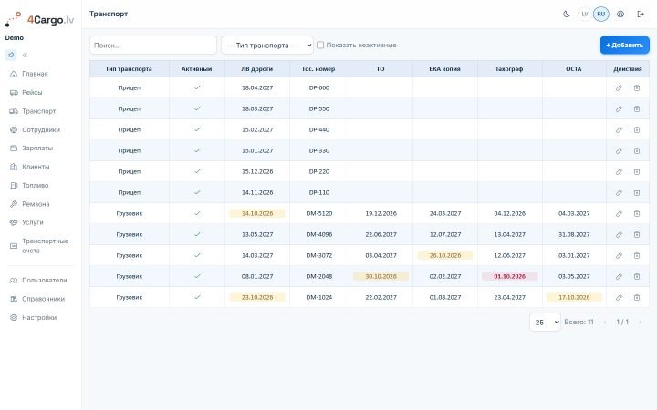The width and height of the screenshot is (657, 410).
Task: Delete trailer DP-110
Action: (637, 192)
